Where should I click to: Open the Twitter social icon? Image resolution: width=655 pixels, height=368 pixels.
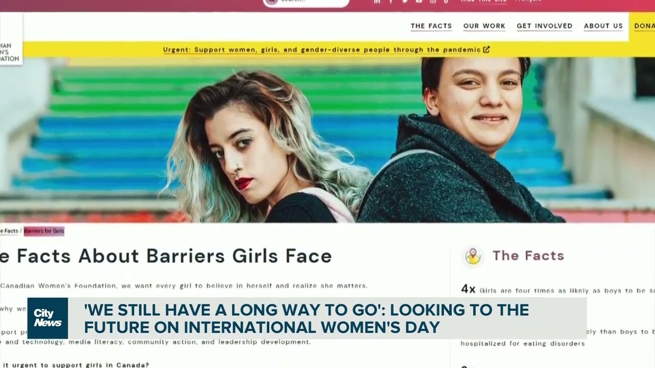click(x=405, y=2)
